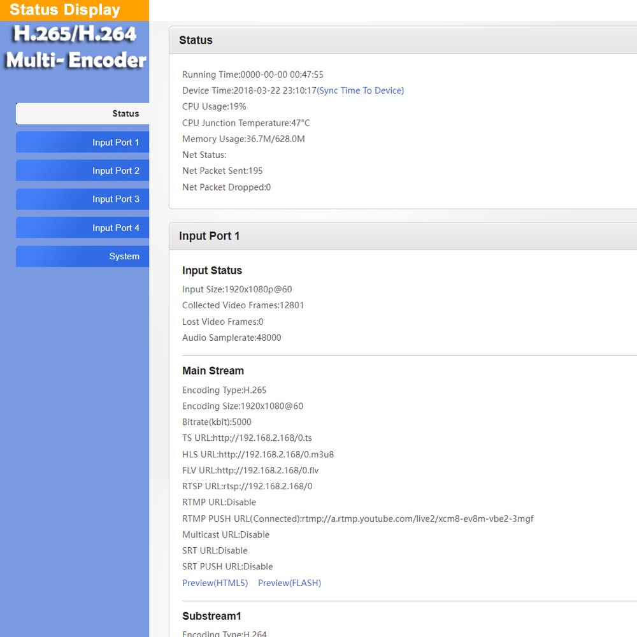
Task: Open the System page from the sidebar
Action: tap(82, 256)
